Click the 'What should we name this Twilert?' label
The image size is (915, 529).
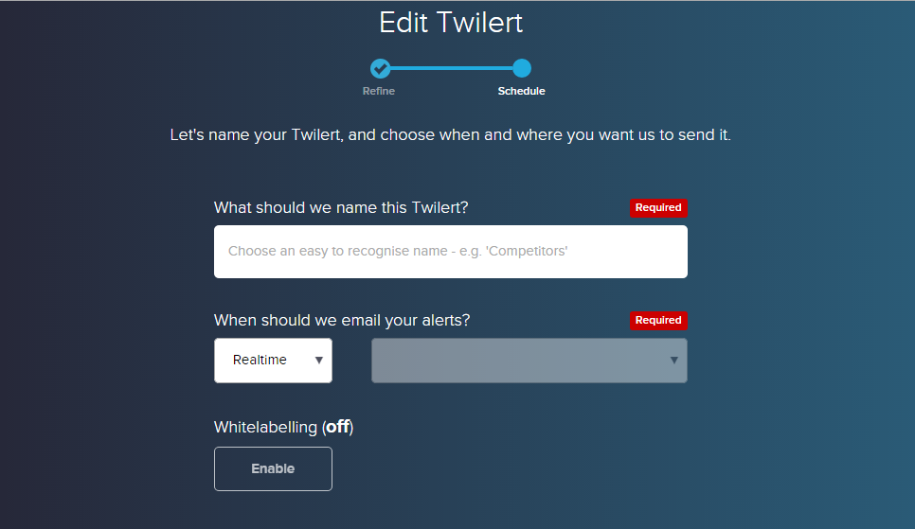341,207
